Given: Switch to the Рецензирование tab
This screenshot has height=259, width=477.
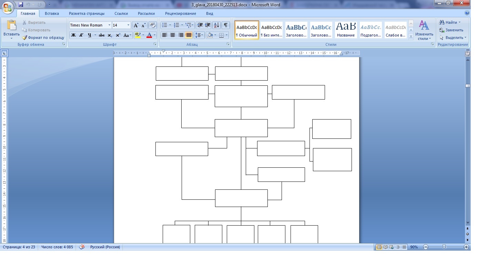Looking at the screenshot, I should click(180, 13).
